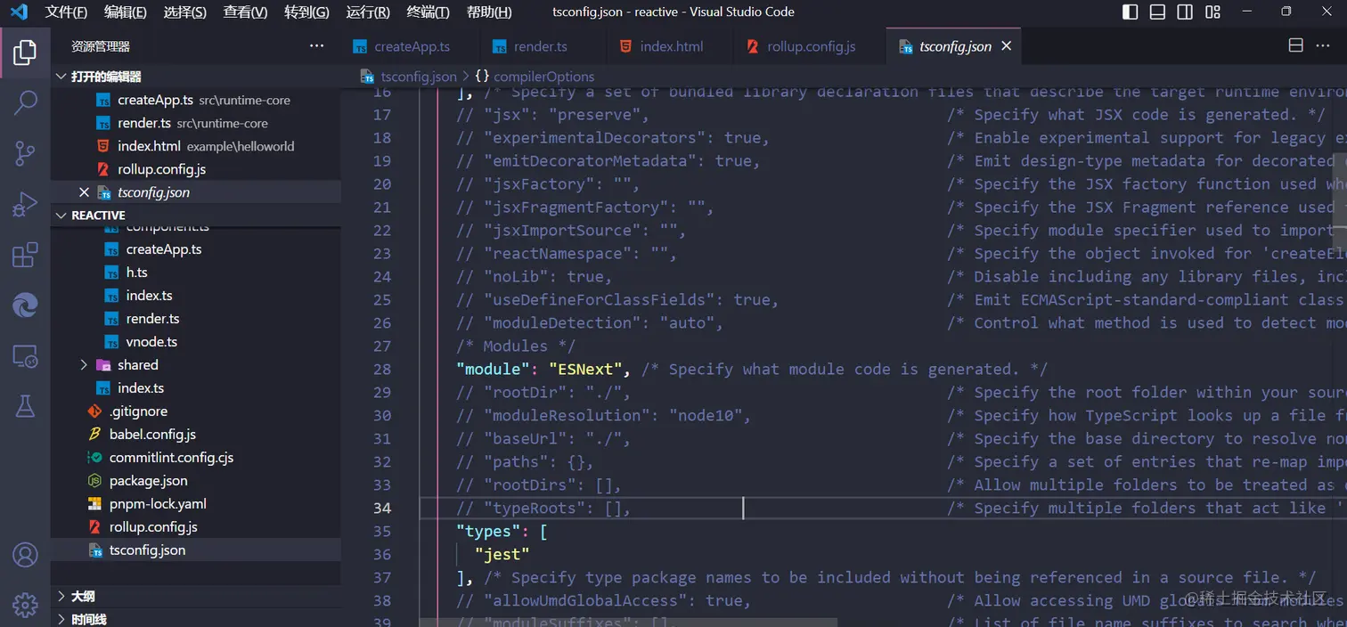Split the editor to the right
1347x627 pixels.
coord(1296,45)
